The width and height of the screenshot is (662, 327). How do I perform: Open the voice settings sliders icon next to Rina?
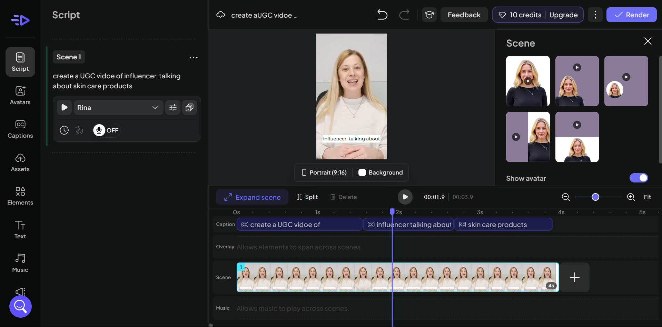tap(173, 107)
